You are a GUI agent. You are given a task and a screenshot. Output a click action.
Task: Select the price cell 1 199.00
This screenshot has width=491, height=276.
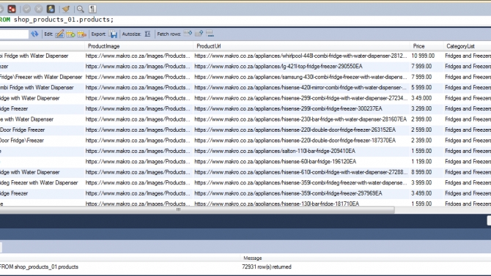pos(427,162)
